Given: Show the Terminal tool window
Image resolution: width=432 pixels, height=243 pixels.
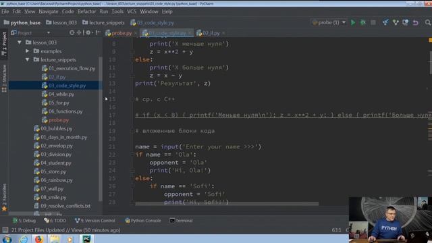Looking at the screenshot, I should point(181,221).
